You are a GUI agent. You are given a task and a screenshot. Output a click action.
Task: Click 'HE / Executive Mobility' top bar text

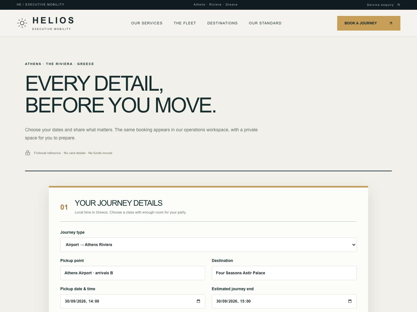coord(40,5)
